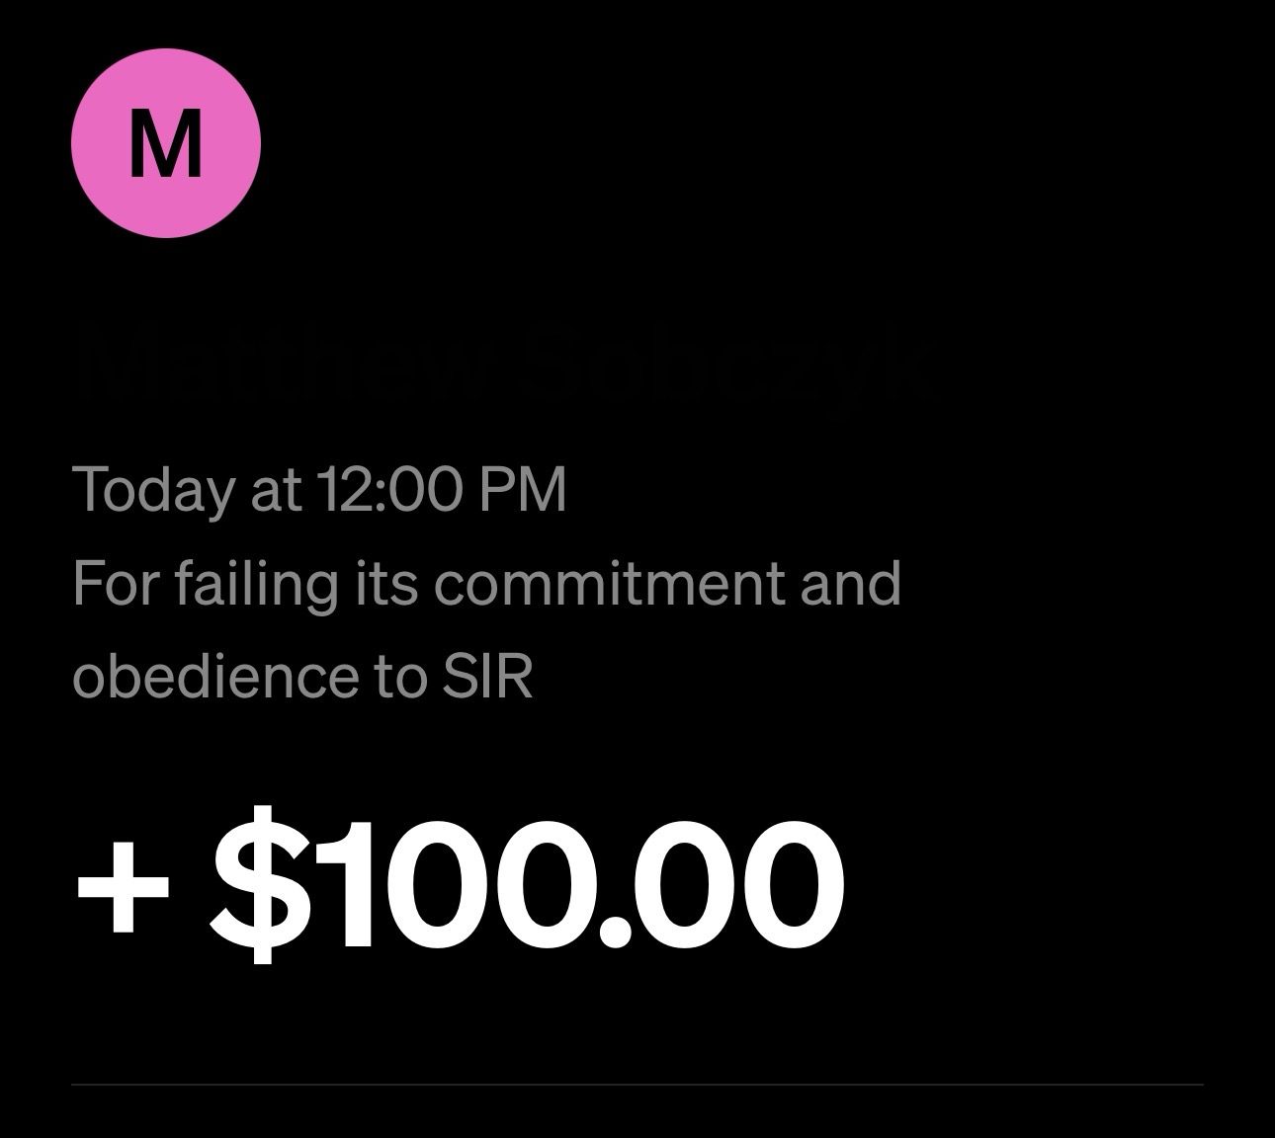Screen dimensions: 1275x1138
Task: Click the plus sign before the amount
Action: (123, 884)
